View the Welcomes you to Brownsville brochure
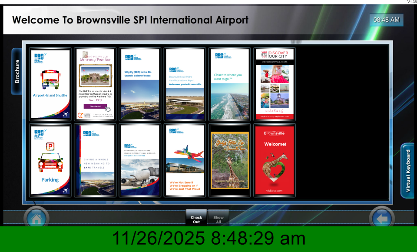Viewport: 417px width, 252px height. click(185, 84)
